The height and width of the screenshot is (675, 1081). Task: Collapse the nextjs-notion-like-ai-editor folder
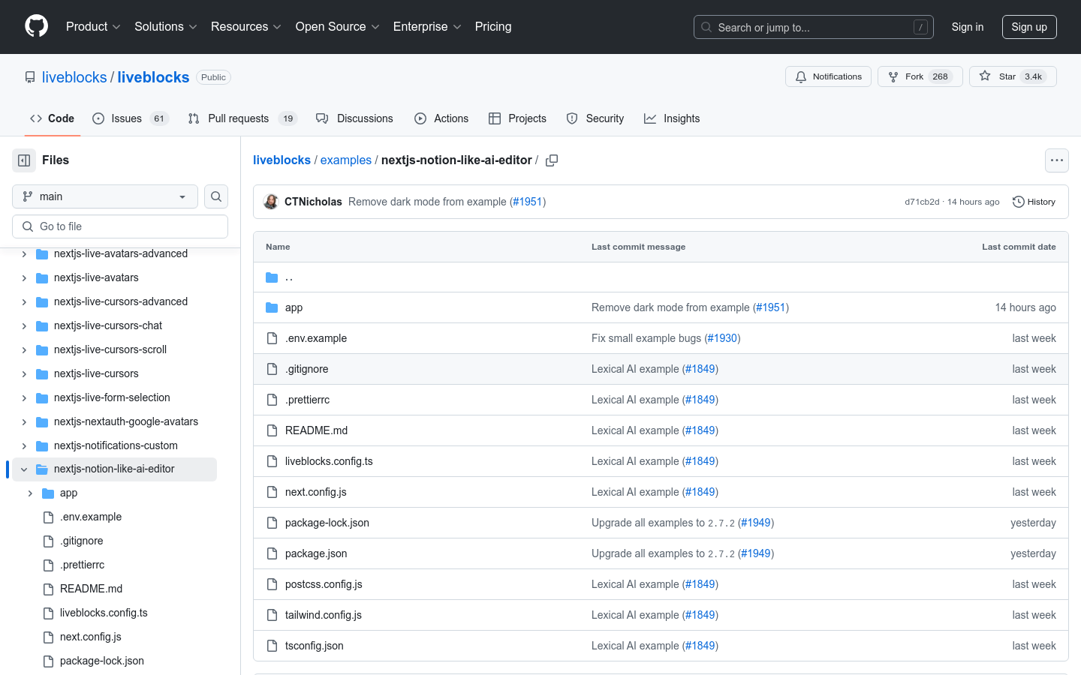pyautogui.click(x=24, y=469)
